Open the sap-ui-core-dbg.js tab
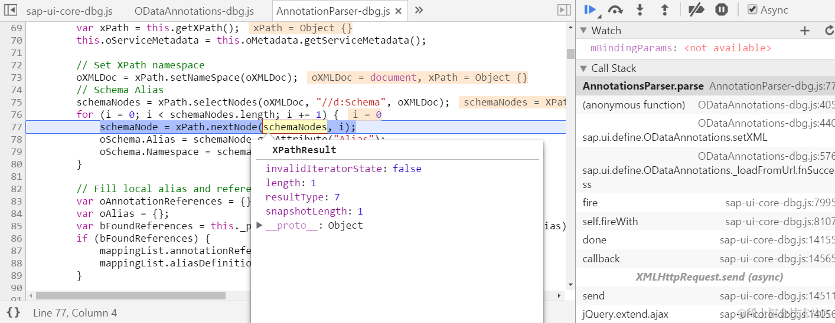The image size is (835, 323). coord(69,11)
